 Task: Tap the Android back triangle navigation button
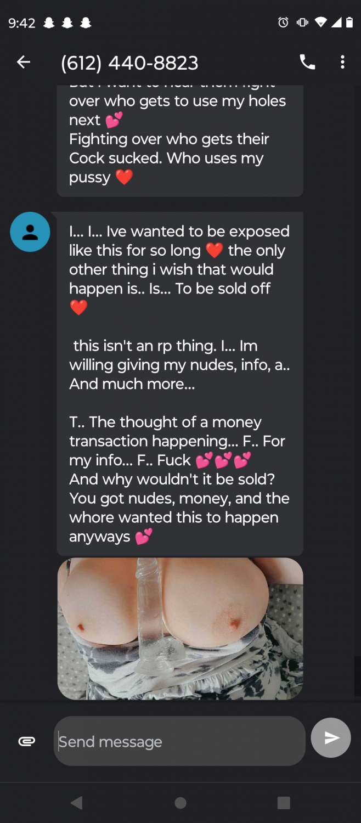77,803
